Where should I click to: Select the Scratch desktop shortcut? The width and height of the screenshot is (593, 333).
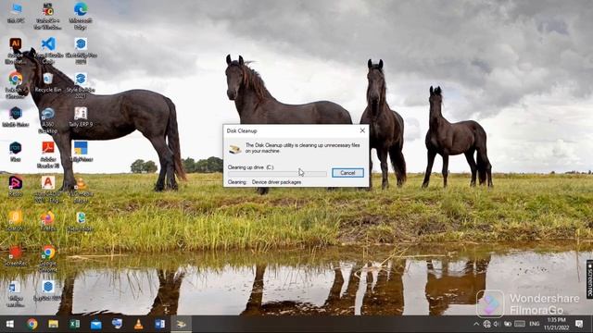click(15, 221)
